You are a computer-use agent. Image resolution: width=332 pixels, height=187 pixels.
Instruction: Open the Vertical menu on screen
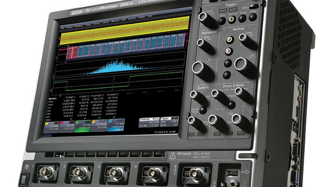70,27
